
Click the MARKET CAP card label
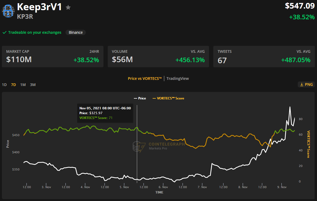pyautogui.click(x=18, y=51)
